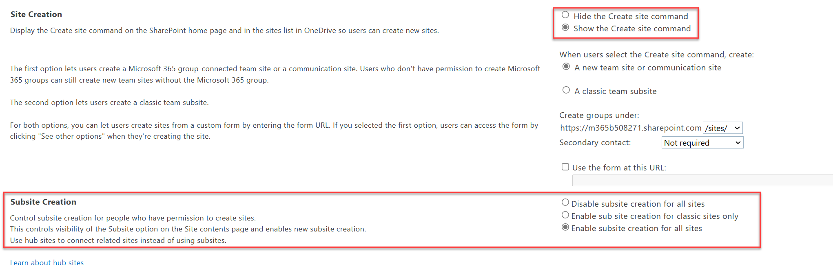Click the m365b508271.sharepoint.com URL text
This screenshot has width=833, height=275.
(x=631, y=128)
